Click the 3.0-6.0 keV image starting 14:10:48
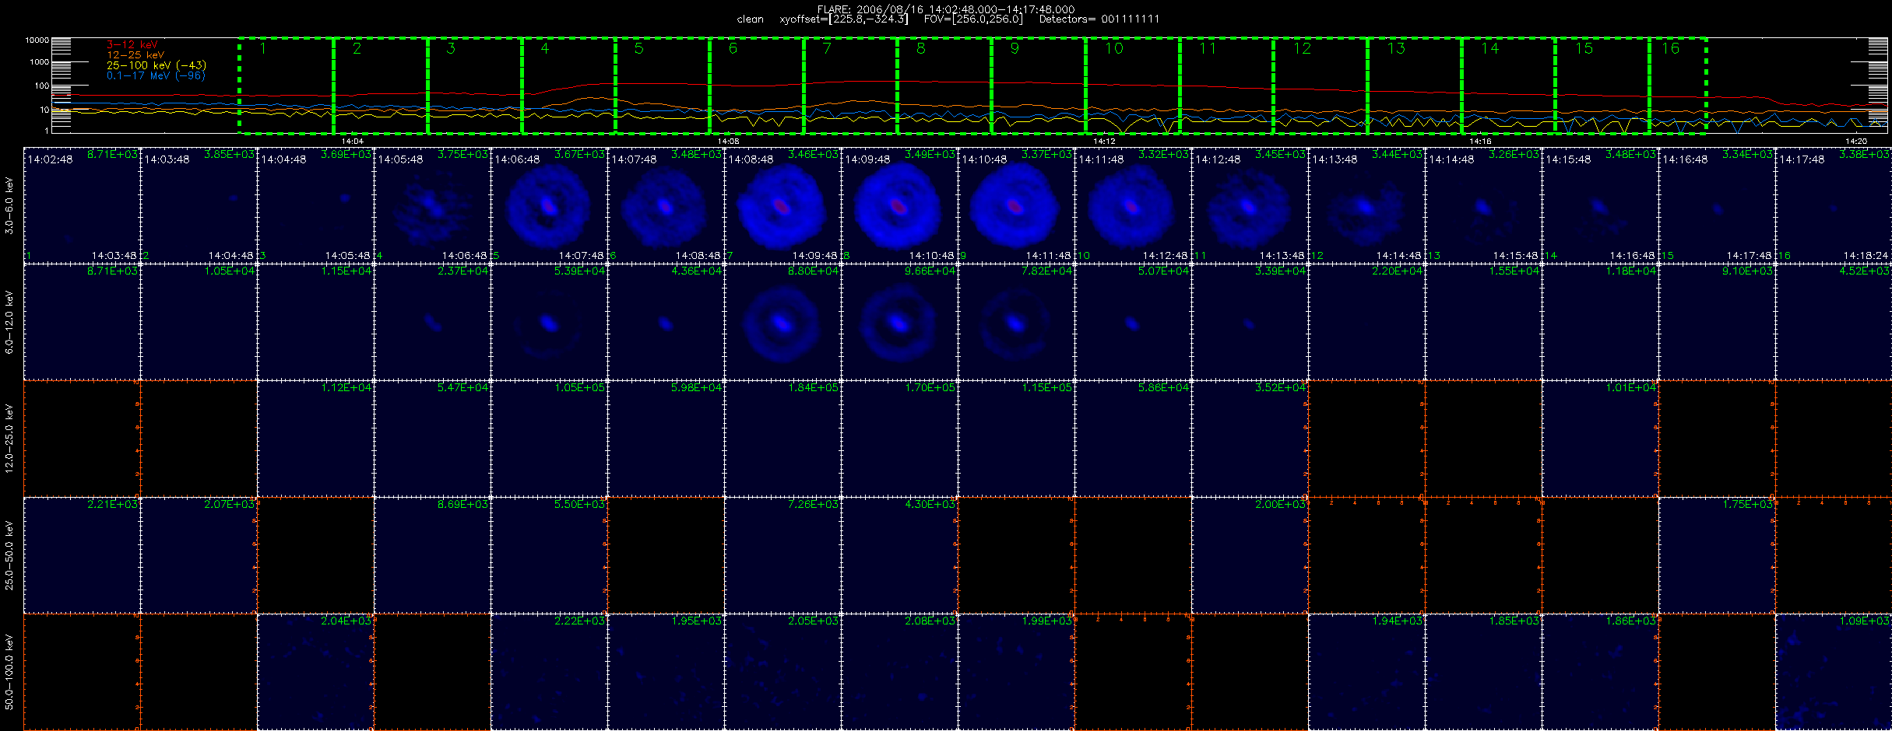This screenshot has height=731, width=1892. 1016,205
